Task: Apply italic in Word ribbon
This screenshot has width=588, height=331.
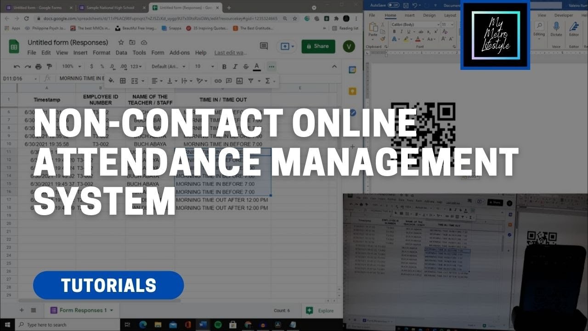Action: point(401,31)
